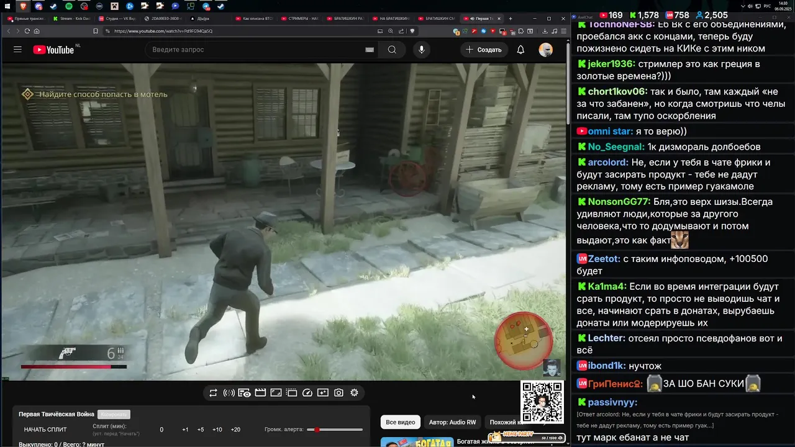Open Spotify in the taskbar
795x447 pixels.
[69, 6]
